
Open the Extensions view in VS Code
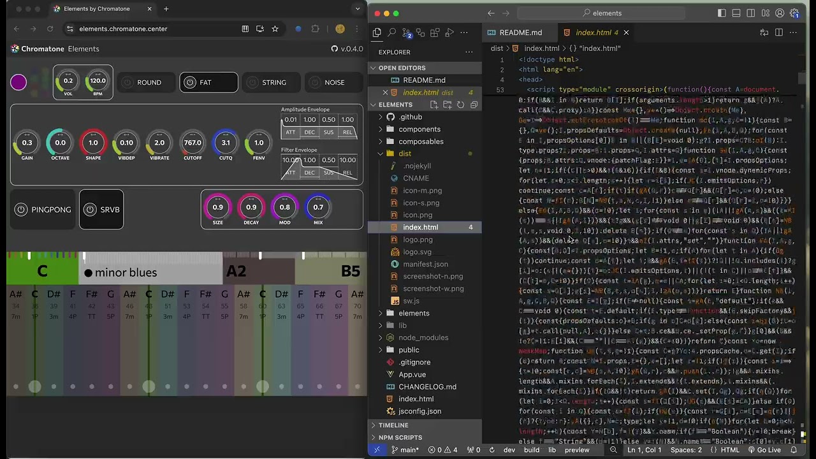coord(435,33)
